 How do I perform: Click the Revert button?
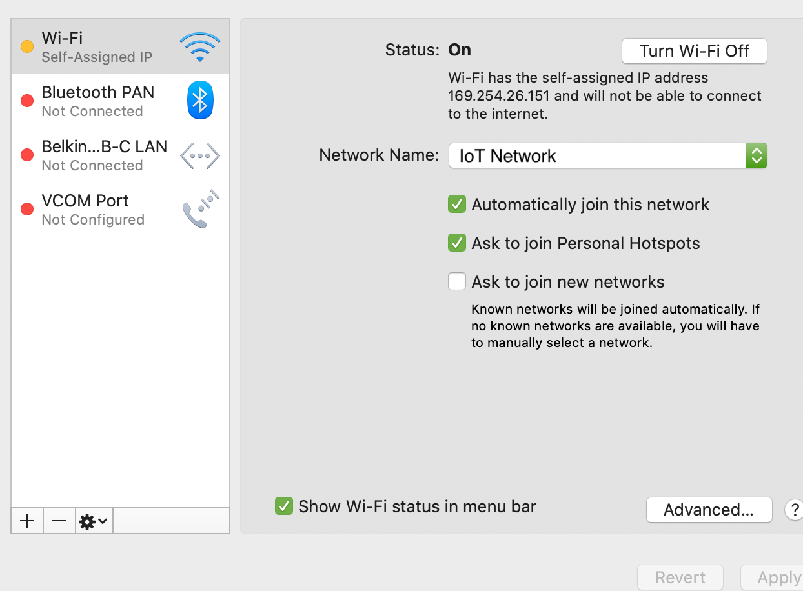[680, 577]
